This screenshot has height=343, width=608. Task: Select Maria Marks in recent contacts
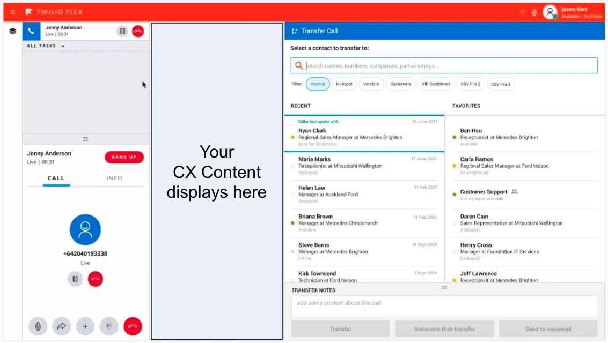point(364,166)
